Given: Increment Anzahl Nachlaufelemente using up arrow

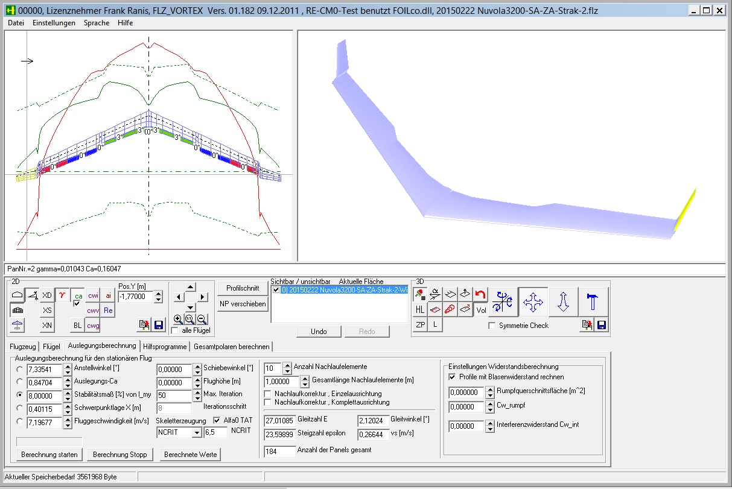Looking at the screenshot, I should [287, 365].
